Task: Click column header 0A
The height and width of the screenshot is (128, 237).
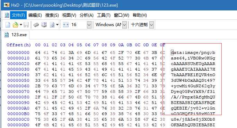Action: (121, 45)
